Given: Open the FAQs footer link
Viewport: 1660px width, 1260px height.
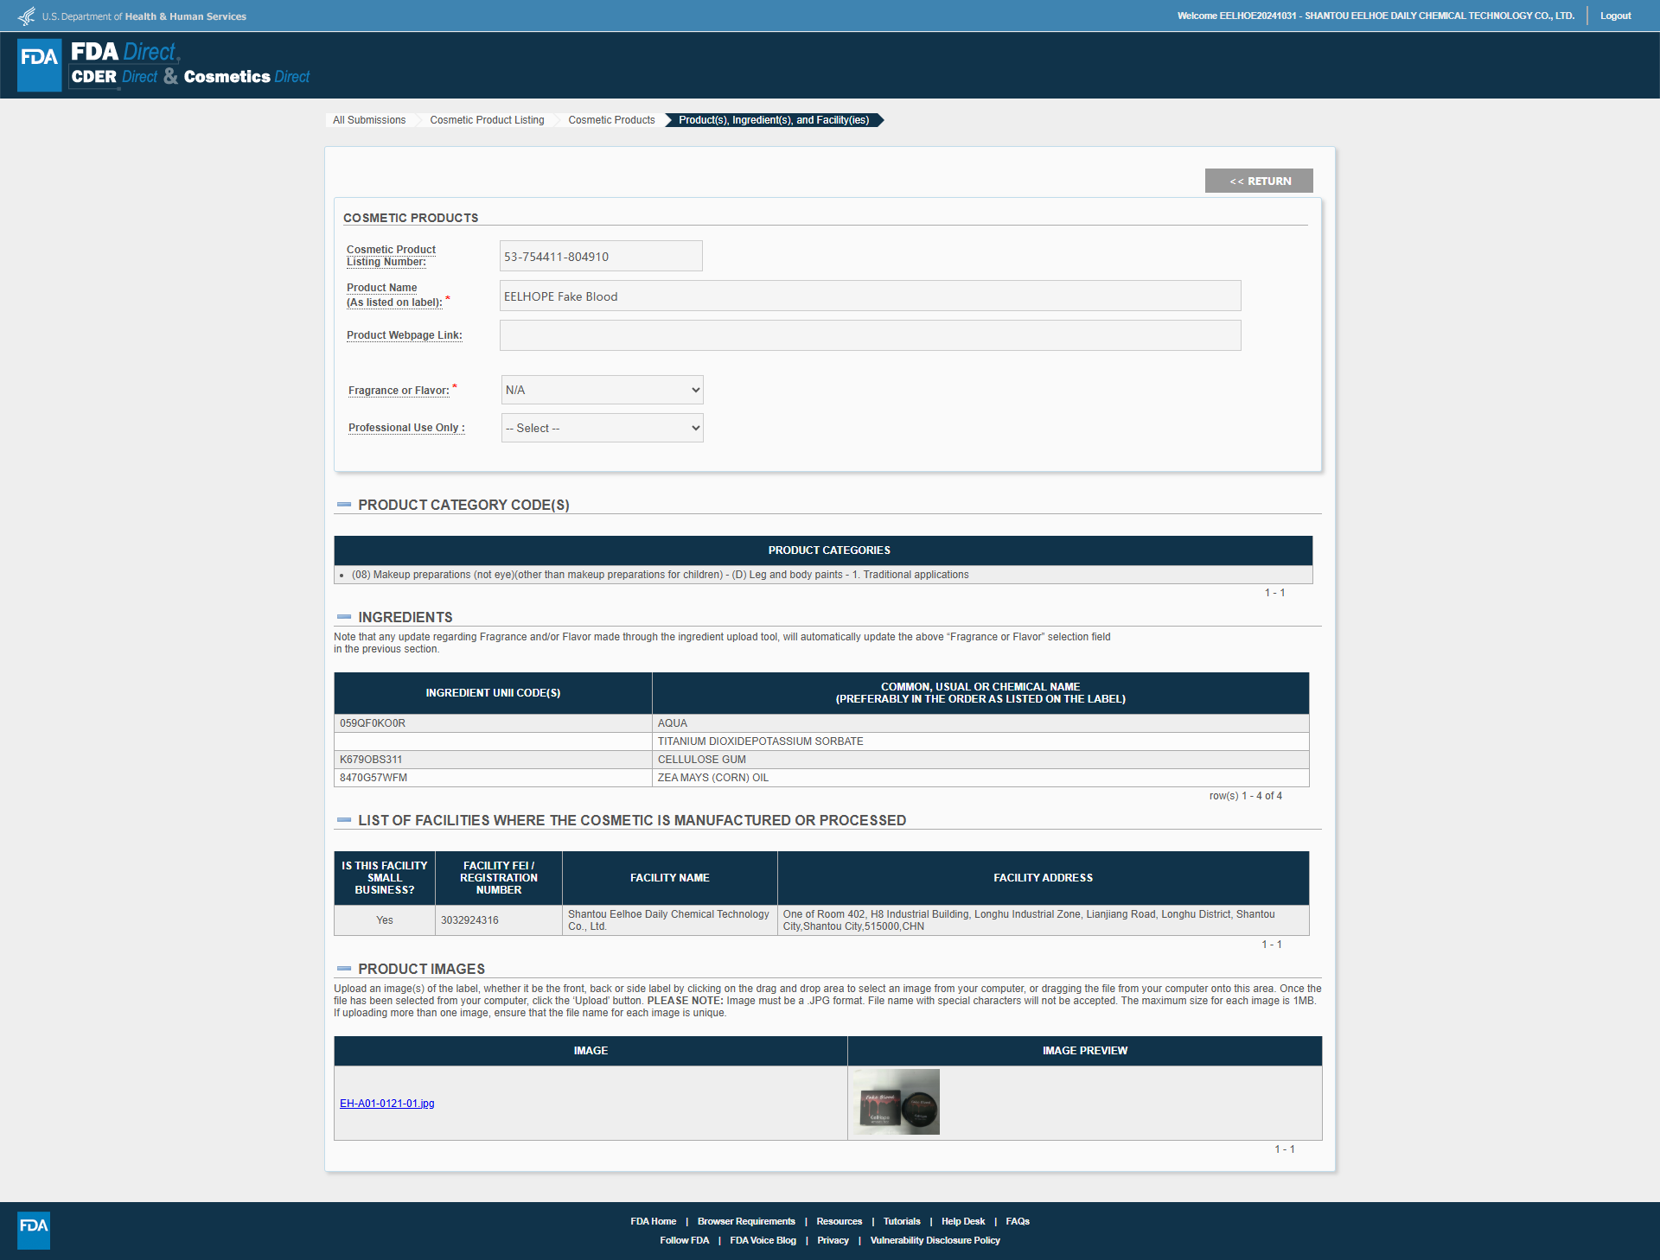Looking at the screenshot, I should point(1018,1221).
